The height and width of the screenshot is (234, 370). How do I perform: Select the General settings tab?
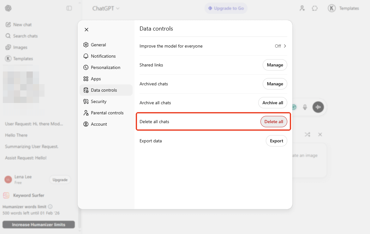point(98,45)
